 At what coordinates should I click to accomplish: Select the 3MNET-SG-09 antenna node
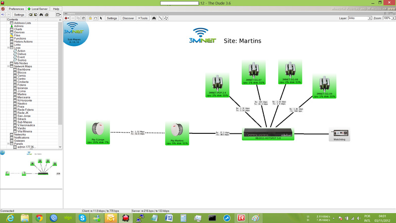324,86
